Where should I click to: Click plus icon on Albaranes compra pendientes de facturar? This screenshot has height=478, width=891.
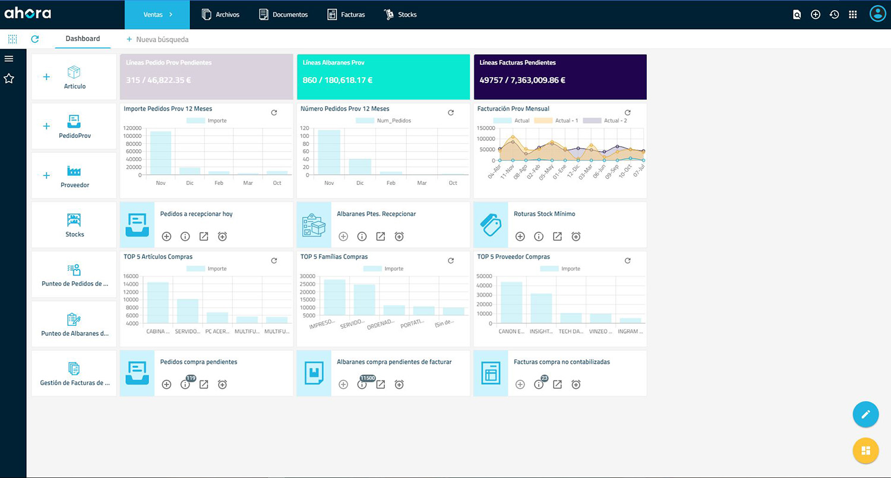tap(343, 385)
